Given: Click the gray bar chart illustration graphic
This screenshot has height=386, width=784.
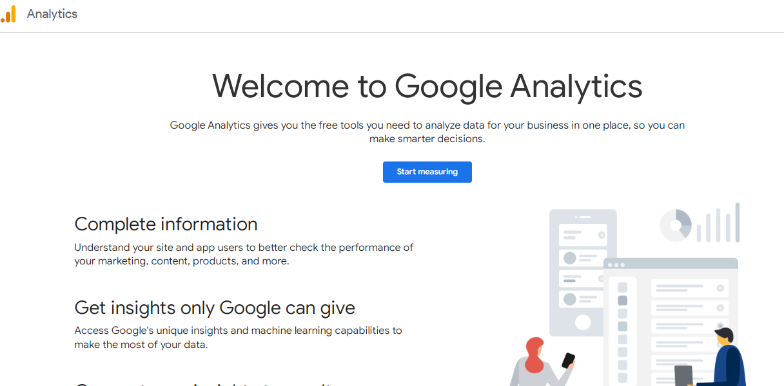Looking at the screenshot, I should pyautogui.click(x=718, y=223).
